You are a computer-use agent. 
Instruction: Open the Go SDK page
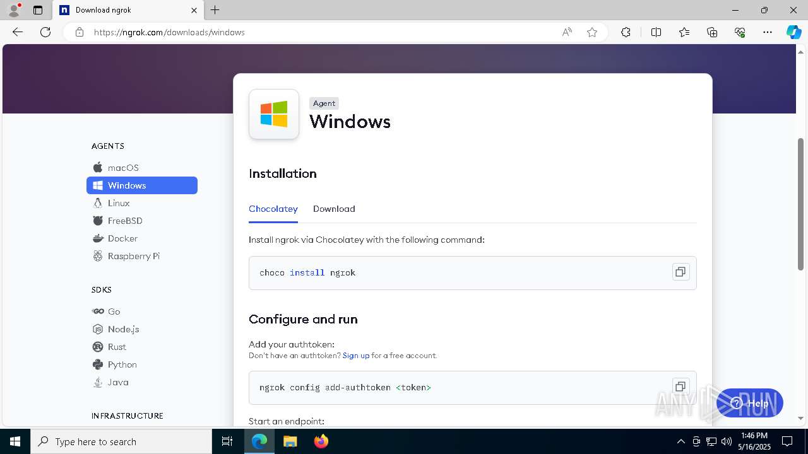(x=141, y=311)
